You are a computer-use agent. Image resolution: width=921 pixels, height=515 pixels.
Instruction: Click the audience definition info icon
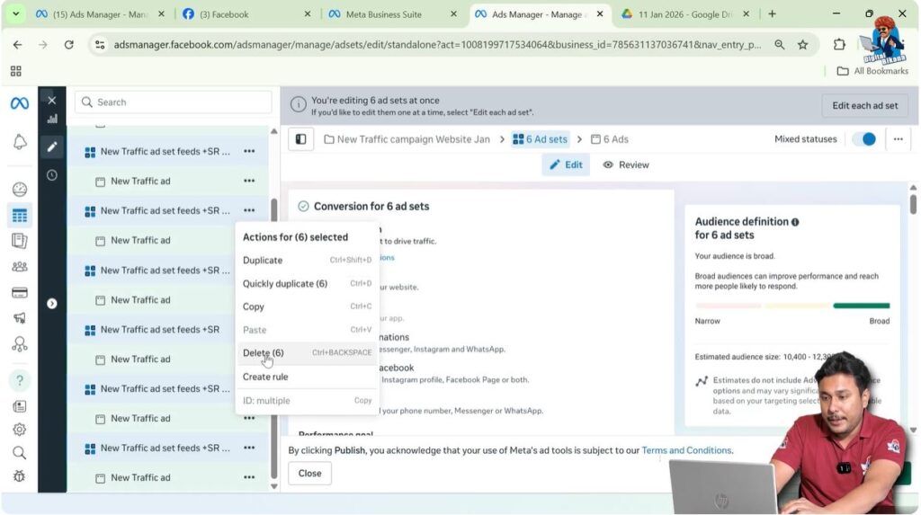point(795,222)
